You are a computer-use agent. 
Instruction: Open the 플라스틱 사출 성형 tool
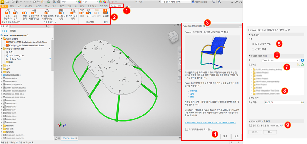pos(61,15)
